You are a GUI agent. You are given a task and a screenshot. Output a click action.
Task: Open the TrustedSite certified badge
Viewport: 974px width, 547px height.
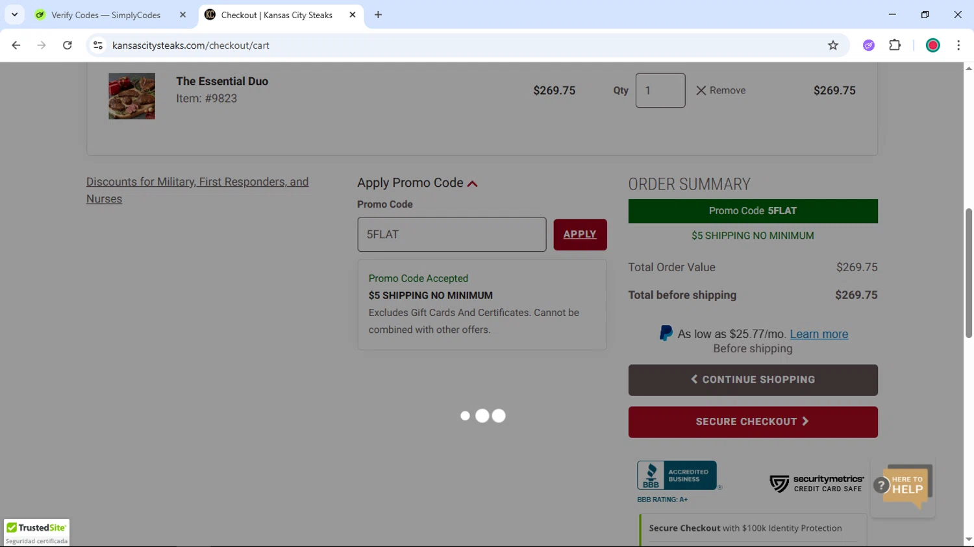[37, 533]
